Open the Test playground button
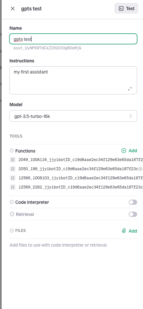Image resolution: width=143 pixels, height=309 pixels. pyautogui.click(x=126, y=8)
